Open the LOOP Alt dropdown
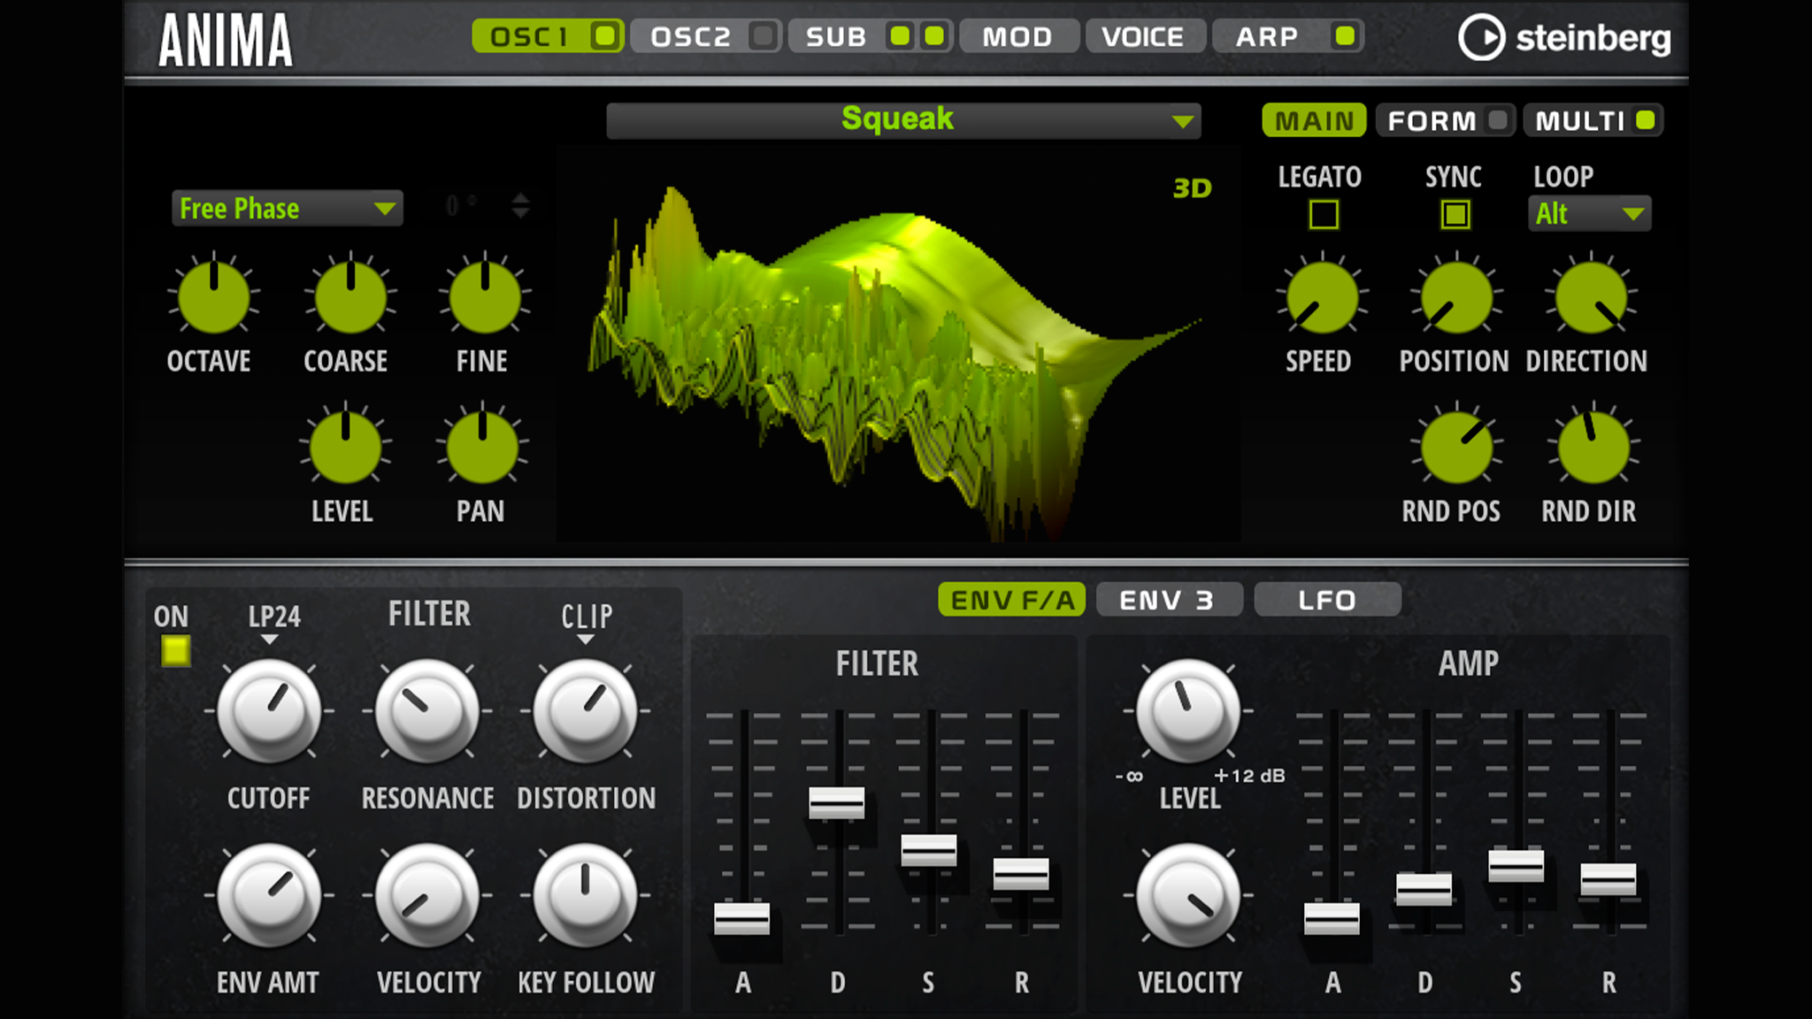Viewport: 1812px width, 1019px height. [x=1589, y=214]
